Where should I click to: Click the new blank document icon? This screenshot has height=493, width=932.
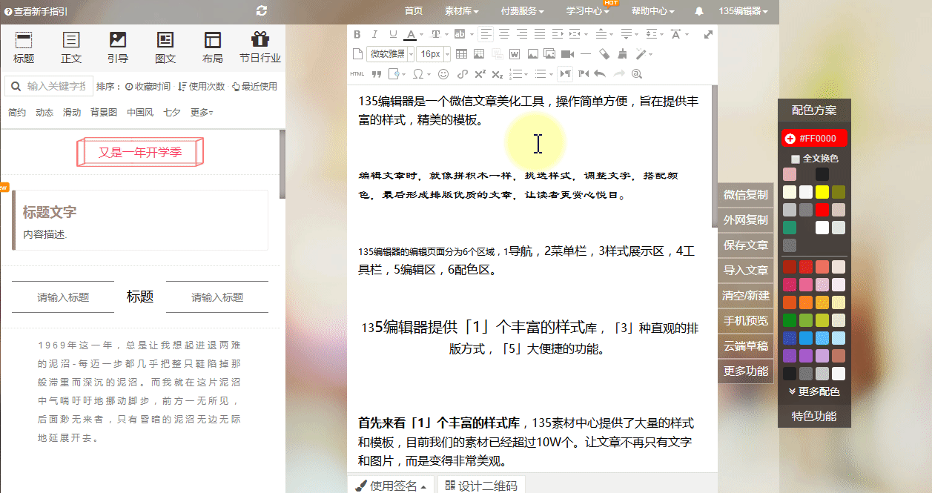coord(358,53)
